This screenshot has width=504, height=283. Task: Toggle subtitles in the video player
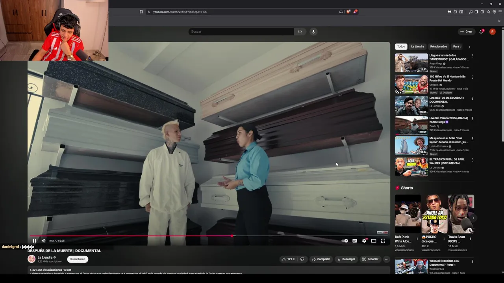355,241
